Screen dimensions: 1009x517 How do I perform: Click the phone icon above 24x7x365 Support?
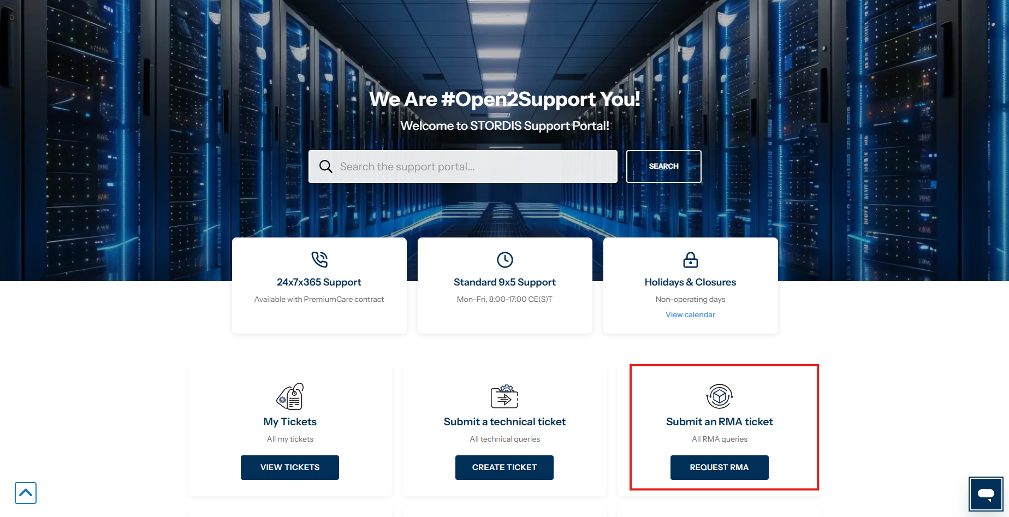pos(319,259)
